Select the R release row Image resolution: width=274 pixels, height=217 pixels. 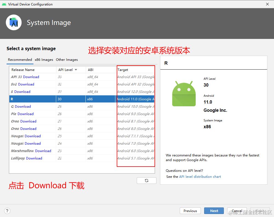82,99
